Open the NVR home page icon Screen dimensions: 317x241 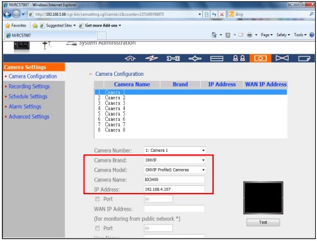click(x=130, y=58)
